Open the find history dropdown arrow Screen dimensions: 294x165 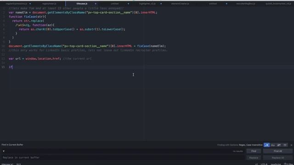click(4, 151)
